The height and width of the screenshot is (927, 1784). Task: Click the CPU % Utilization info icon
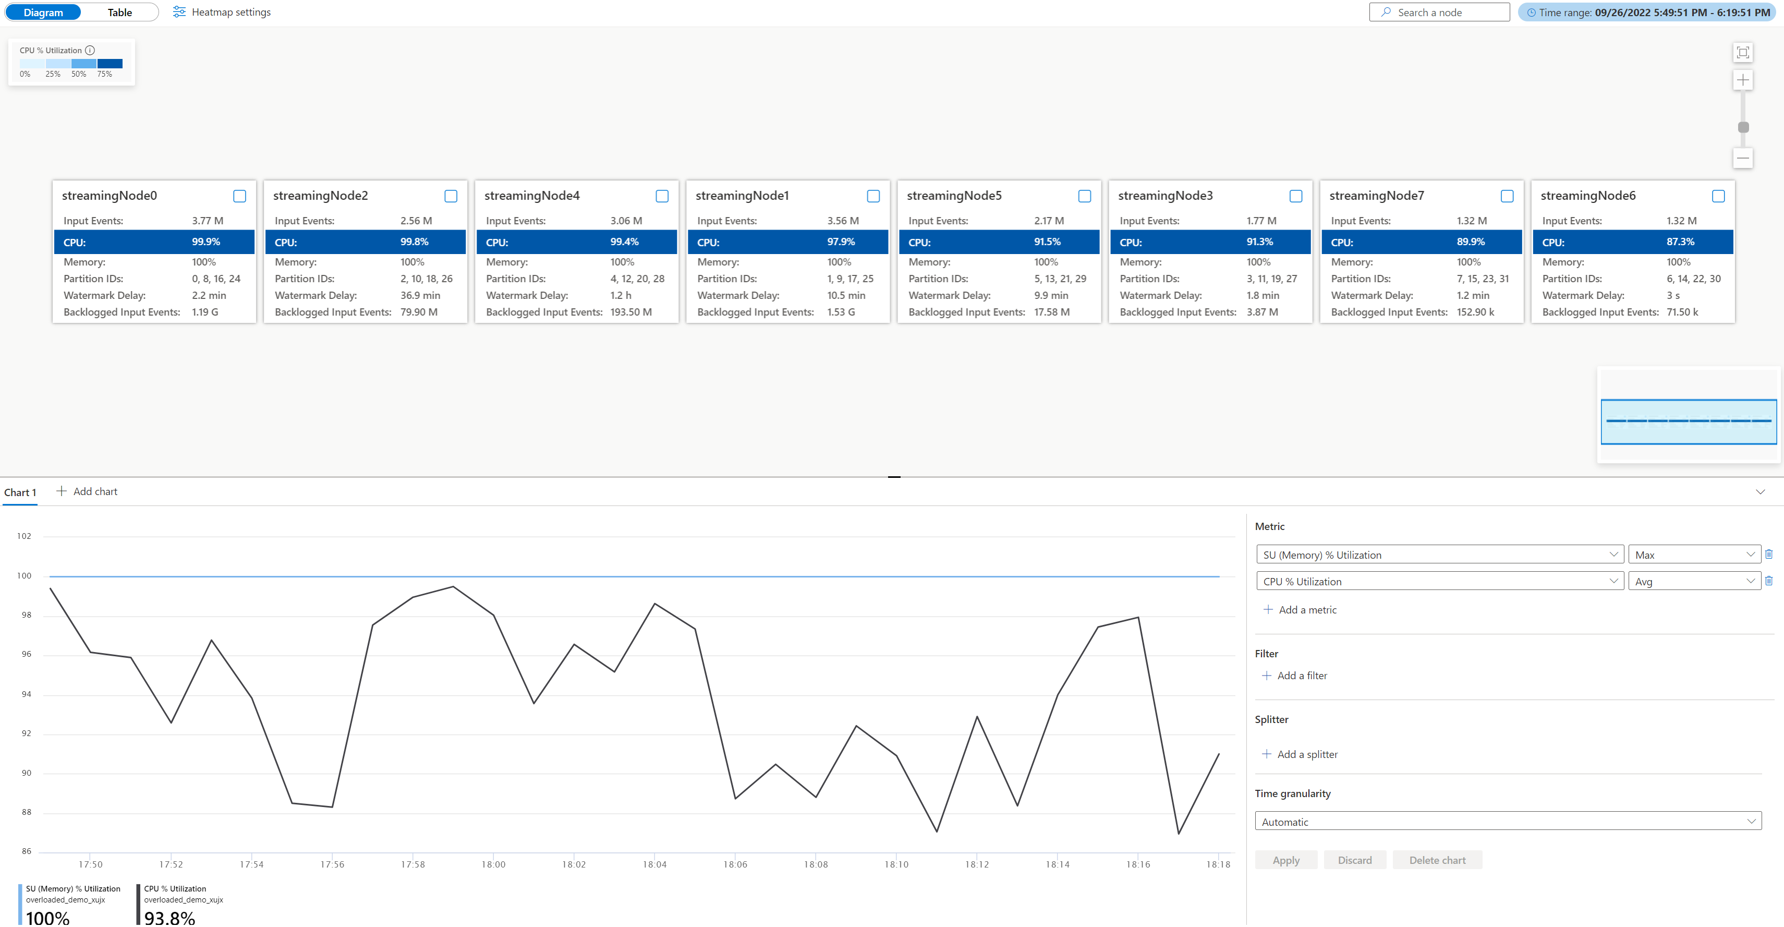(90, 51)
